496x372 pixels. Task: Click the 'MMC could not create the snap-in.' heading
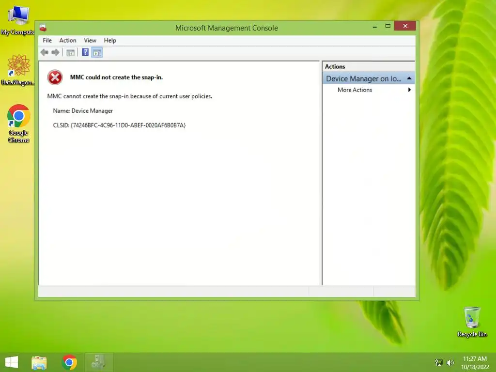tap(116, 77)
